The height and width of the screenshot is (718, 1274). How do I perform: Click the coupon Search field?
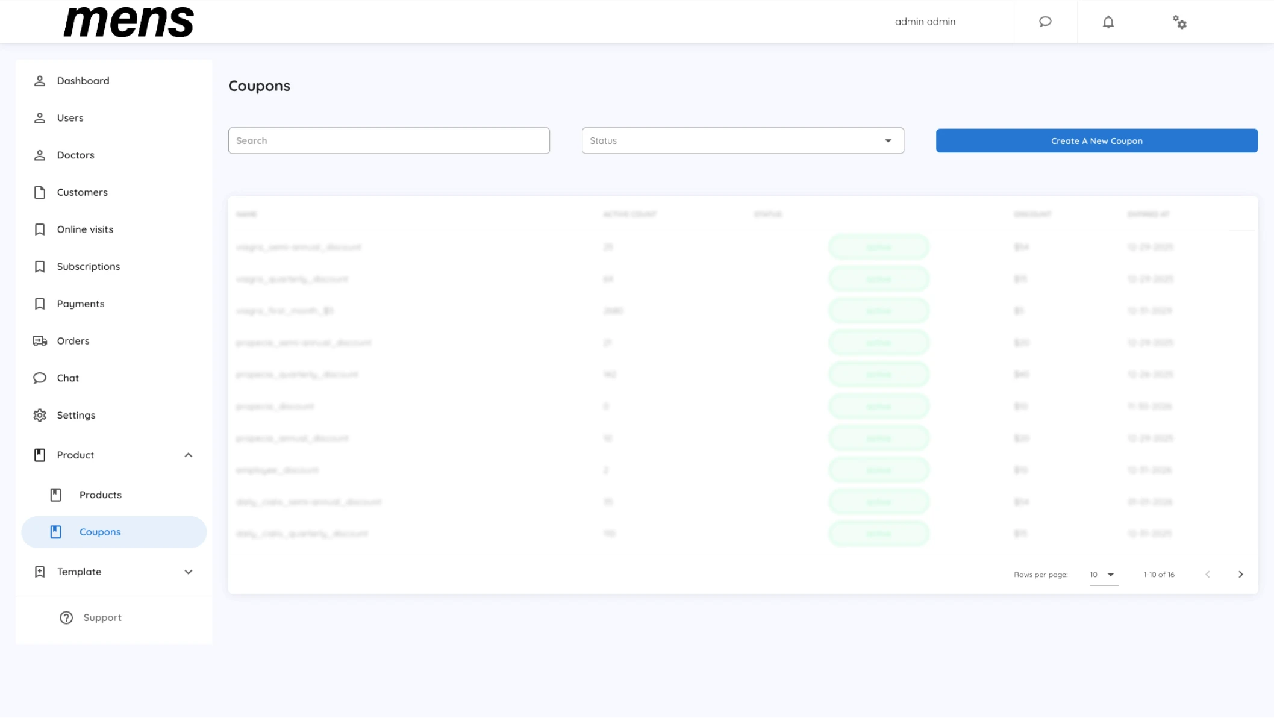[x=389, y=140]
